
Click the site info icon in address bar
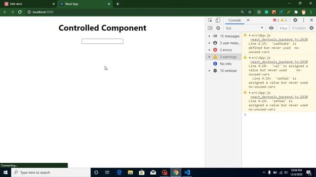[x=29, y=12]
